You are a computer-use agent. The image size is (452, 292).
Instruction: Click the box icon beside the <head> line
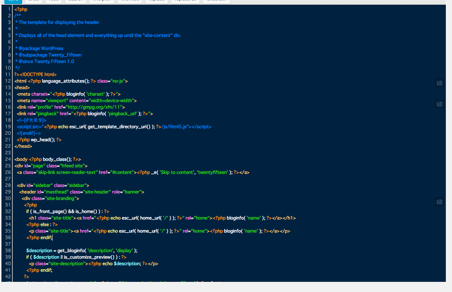click(439, 83)
